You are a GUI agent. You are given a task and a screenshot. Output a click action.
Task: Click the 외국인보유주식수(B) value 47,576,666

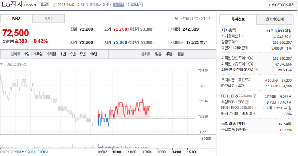coord(283,64)
